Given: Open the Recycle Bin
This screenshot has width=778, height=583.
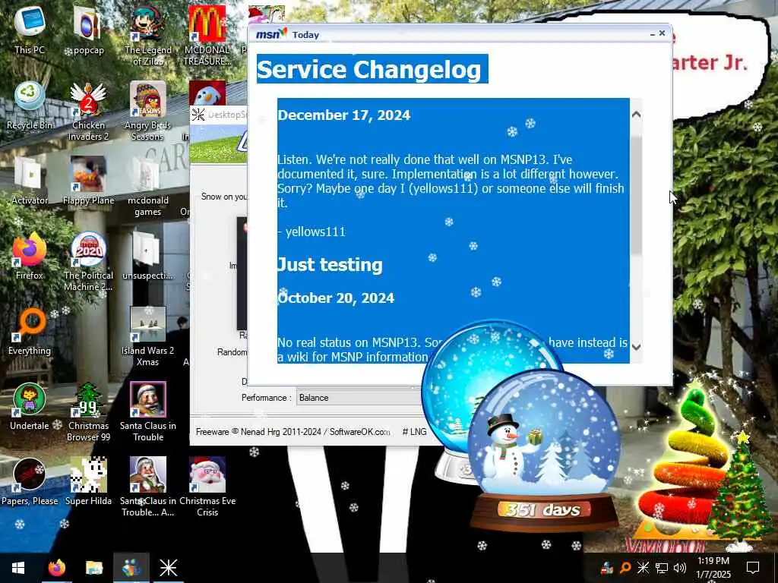Looking at the screenshot, I should point(30,105).
